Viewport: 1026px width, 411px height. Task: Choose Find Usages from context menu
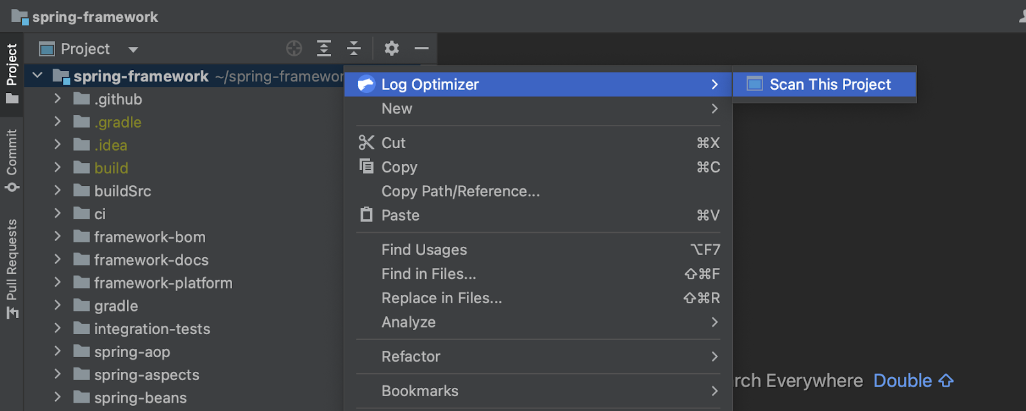click(x=424, y=249)
